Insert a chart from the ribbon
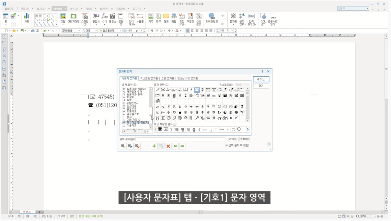The height and width of the screenshot is (221, 391). (x=27, y=18)
